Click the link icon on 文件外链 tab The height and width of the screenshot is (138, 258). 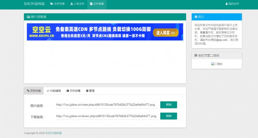[28, 91]
